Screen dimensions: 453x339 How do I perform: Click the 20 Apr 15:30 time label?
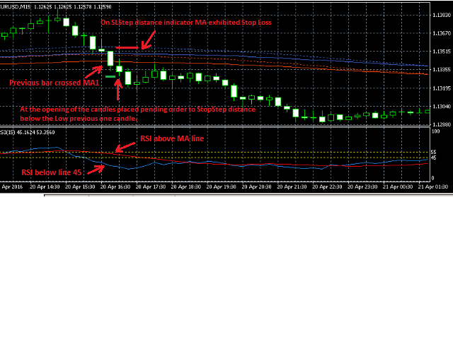[x=80, y=186]
